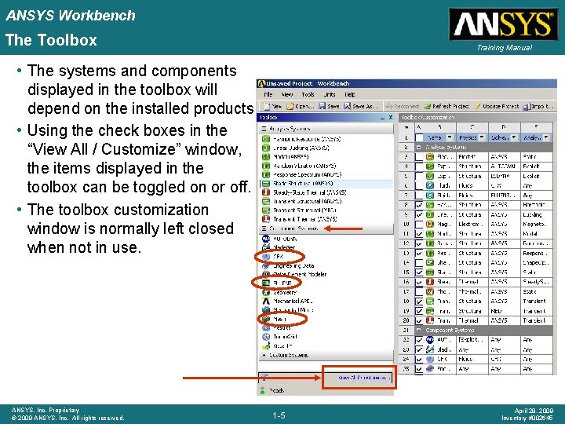The height and width of the screenshot is (424, 565).
Task: Click Engineering Data icon in Toolbox
Action: (265, 265)
